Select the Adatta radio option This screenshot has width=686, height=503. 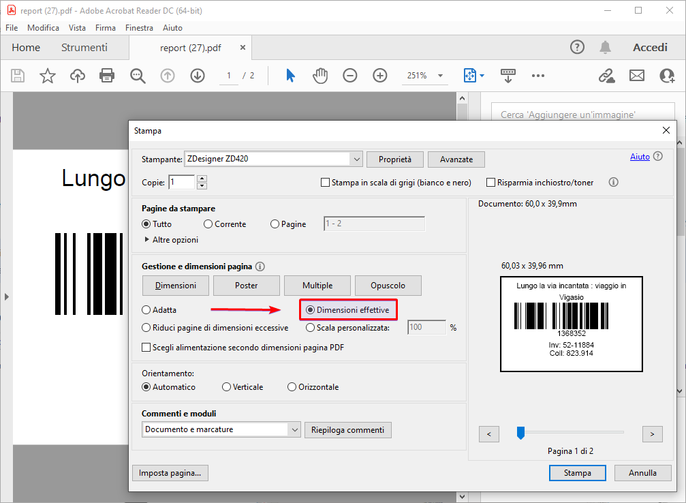pos(146,310)
